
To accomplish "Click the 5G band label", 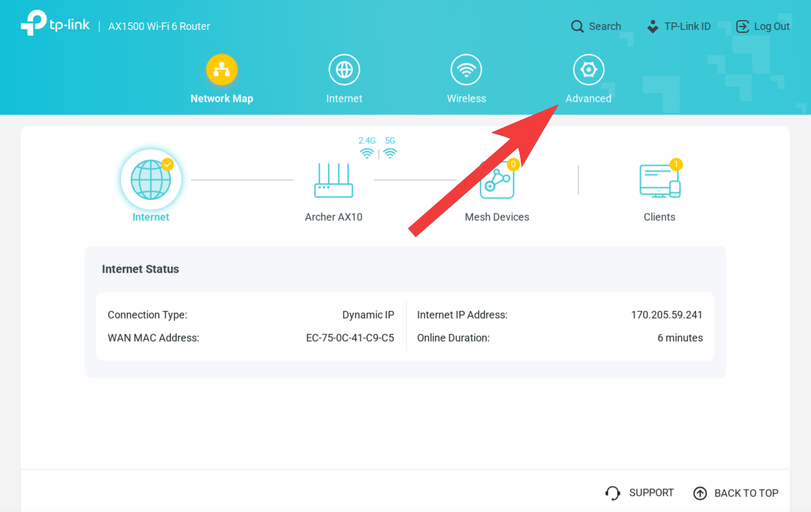I will (390, 140).
